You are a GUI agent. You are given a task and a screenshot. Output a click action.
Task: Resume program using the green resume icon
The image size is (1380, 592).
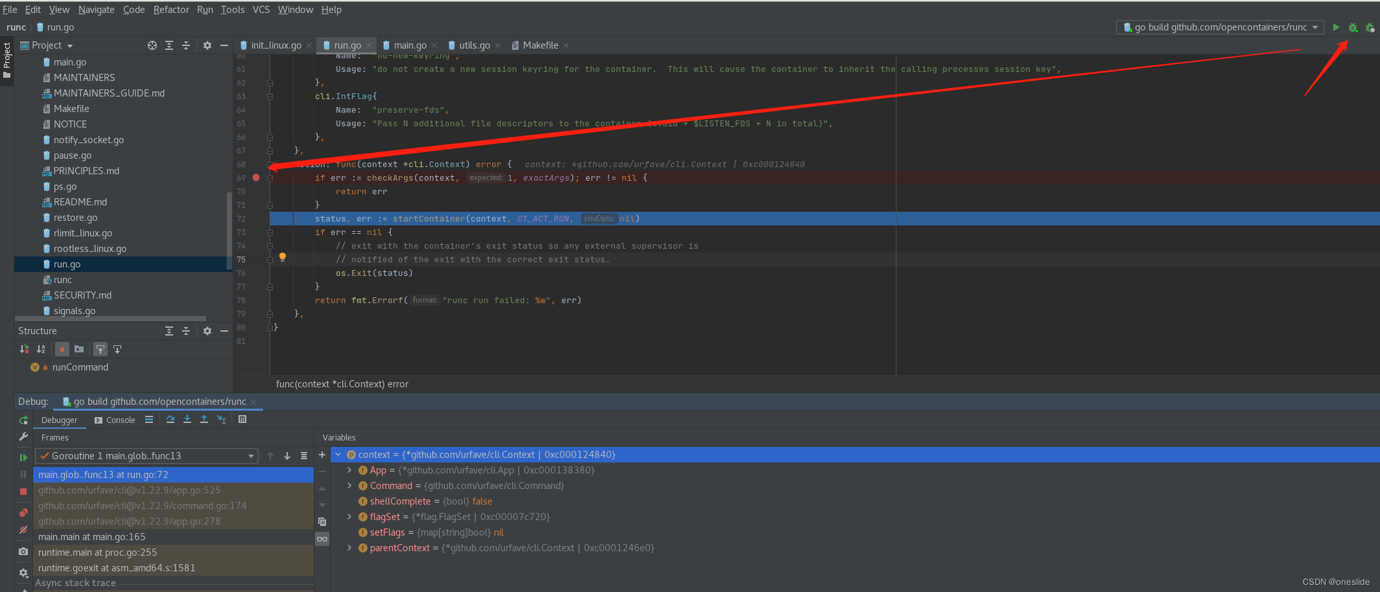pos(23,457)
